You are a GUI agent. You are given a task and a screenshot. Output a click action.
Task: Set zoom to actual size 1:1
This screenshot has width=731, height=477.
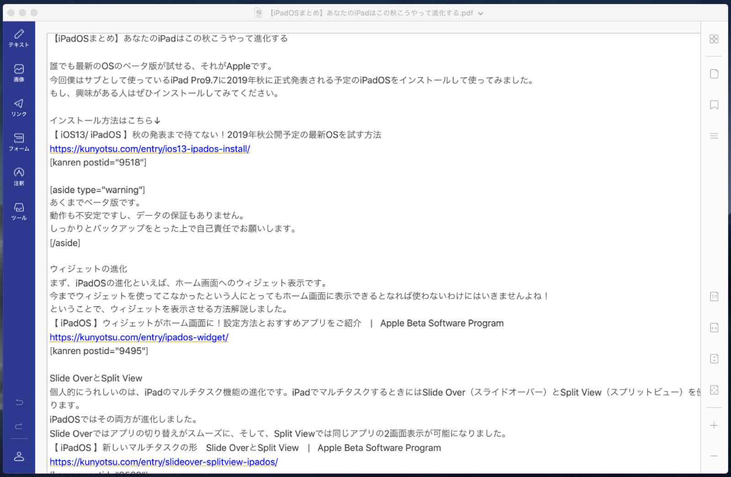click(714, 297)
